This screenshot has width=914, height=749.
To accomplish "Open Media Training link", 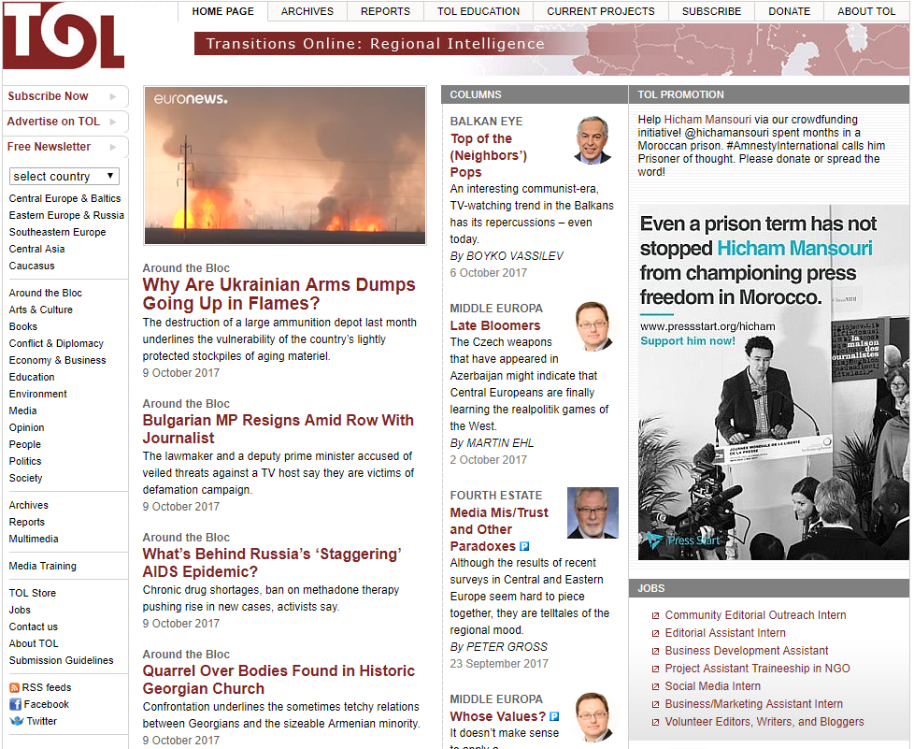I will point(43,567).
